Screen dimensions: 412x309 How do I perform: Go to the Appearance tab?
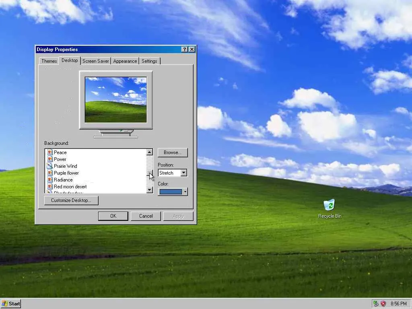point(125,61)
